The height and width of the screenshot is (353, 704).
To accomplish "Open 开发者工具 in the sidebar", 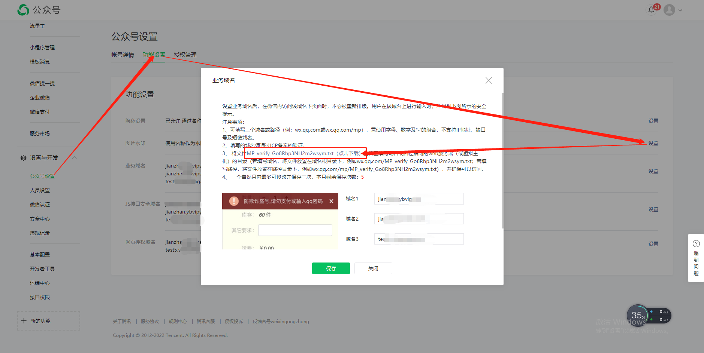I will tap(42, 269).
